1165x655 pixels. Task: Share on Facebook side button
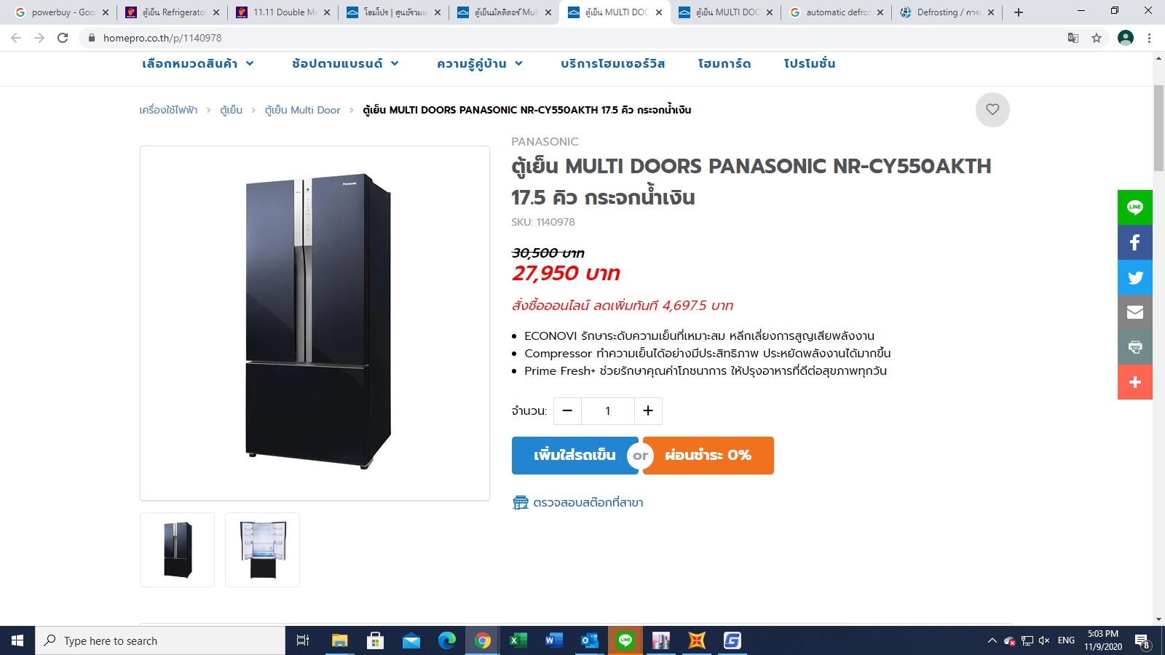point(1135,242)
